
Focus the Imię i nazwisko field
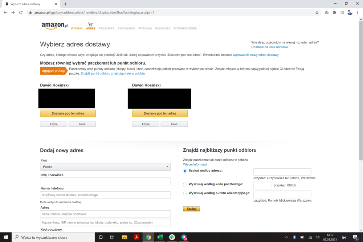(x=105, y=181)
